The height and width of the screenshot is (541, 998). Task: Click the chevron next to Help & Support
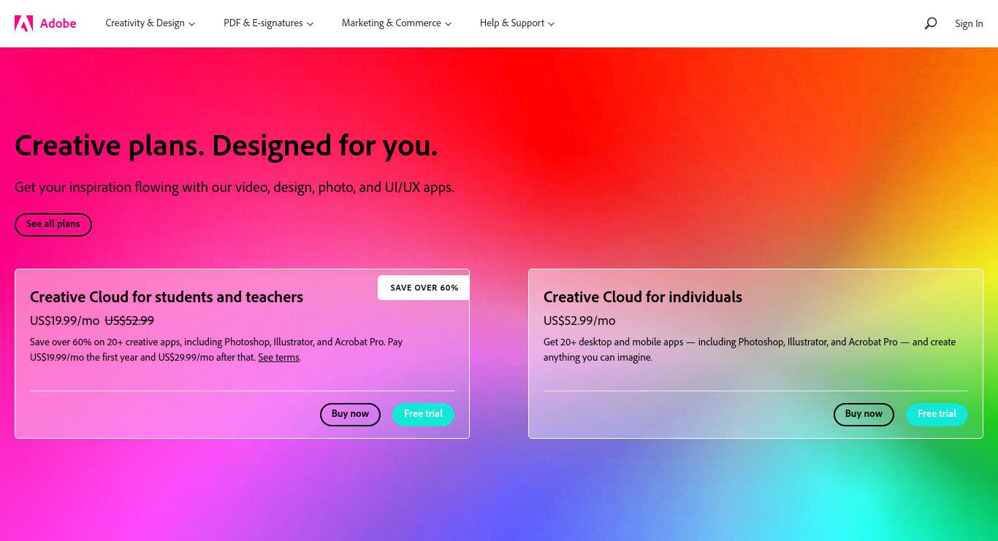tap(551, 24)
